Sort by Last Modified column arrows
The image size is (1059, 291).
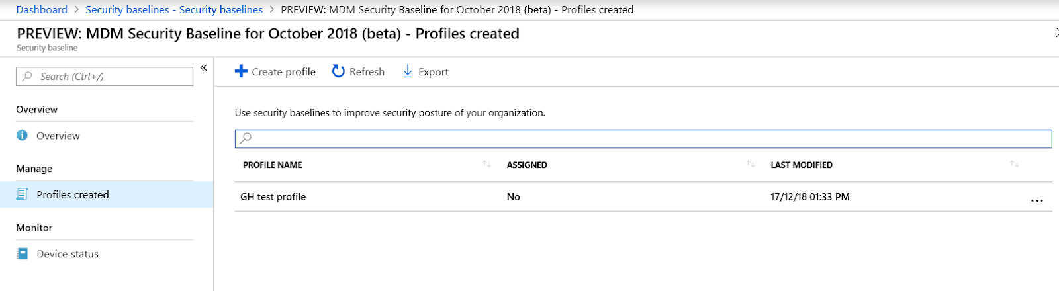click(x=1014, y=164)
